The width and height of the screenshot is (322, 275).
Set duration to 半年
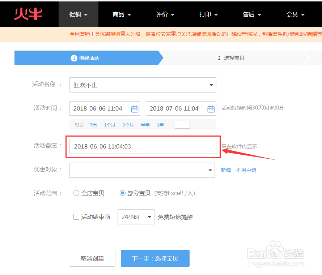[145, 125]
